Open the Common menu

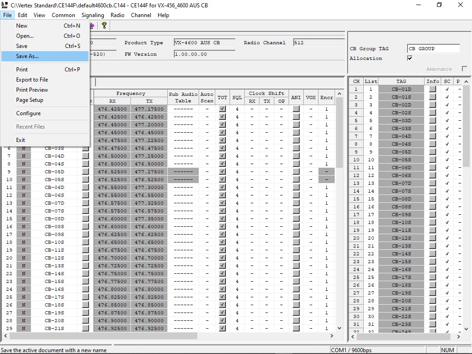coord(63,15)
